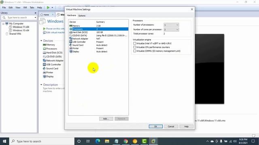Click the Windows taskbar search box
The height and width of the screenshot is (145, 259).
click(42, 141)
